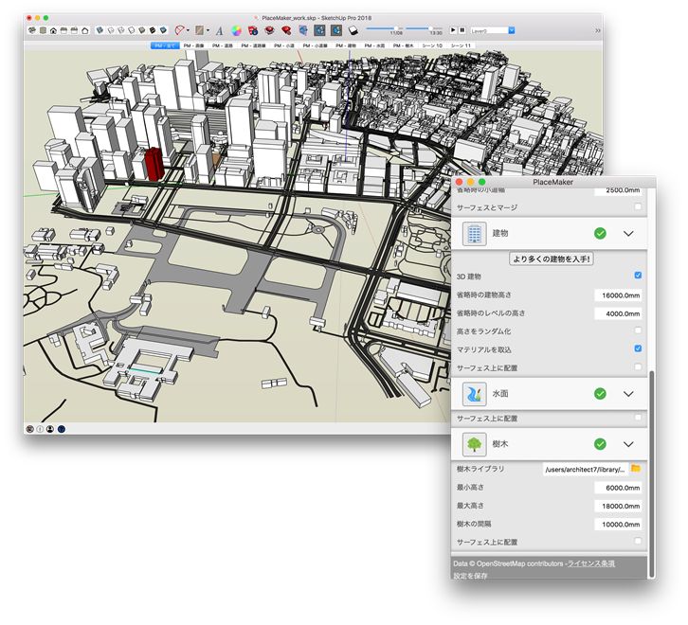The image size is (688, 625).
Task: Select the PM - 建物 scene tab
Action: tap(345, 45)
